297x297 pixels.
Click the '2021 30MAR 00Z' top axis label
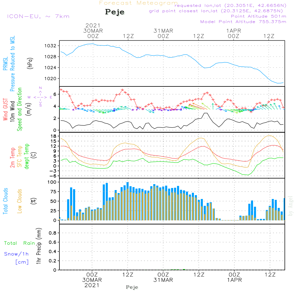click(93, 31)
